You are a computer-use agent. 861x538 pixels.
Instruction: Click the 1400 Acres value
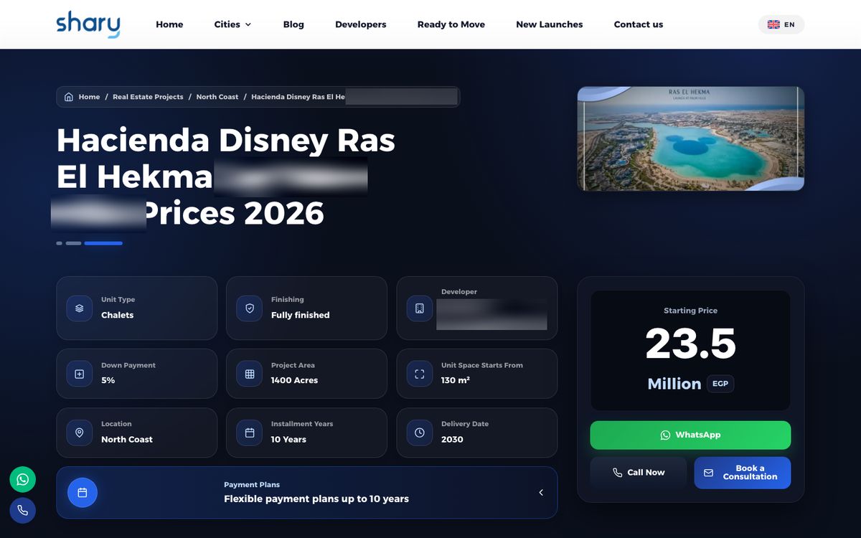pyautogui.click(x=294, y=380)
